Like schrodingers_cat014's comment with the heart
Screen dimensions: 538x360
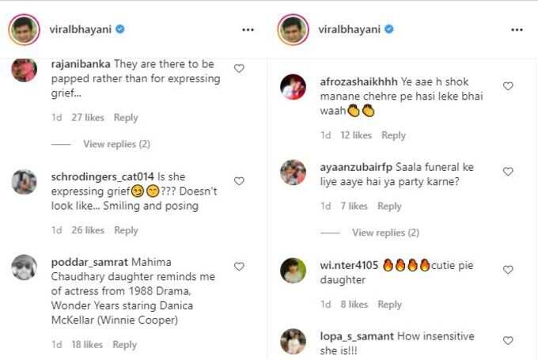coord(239,181)
